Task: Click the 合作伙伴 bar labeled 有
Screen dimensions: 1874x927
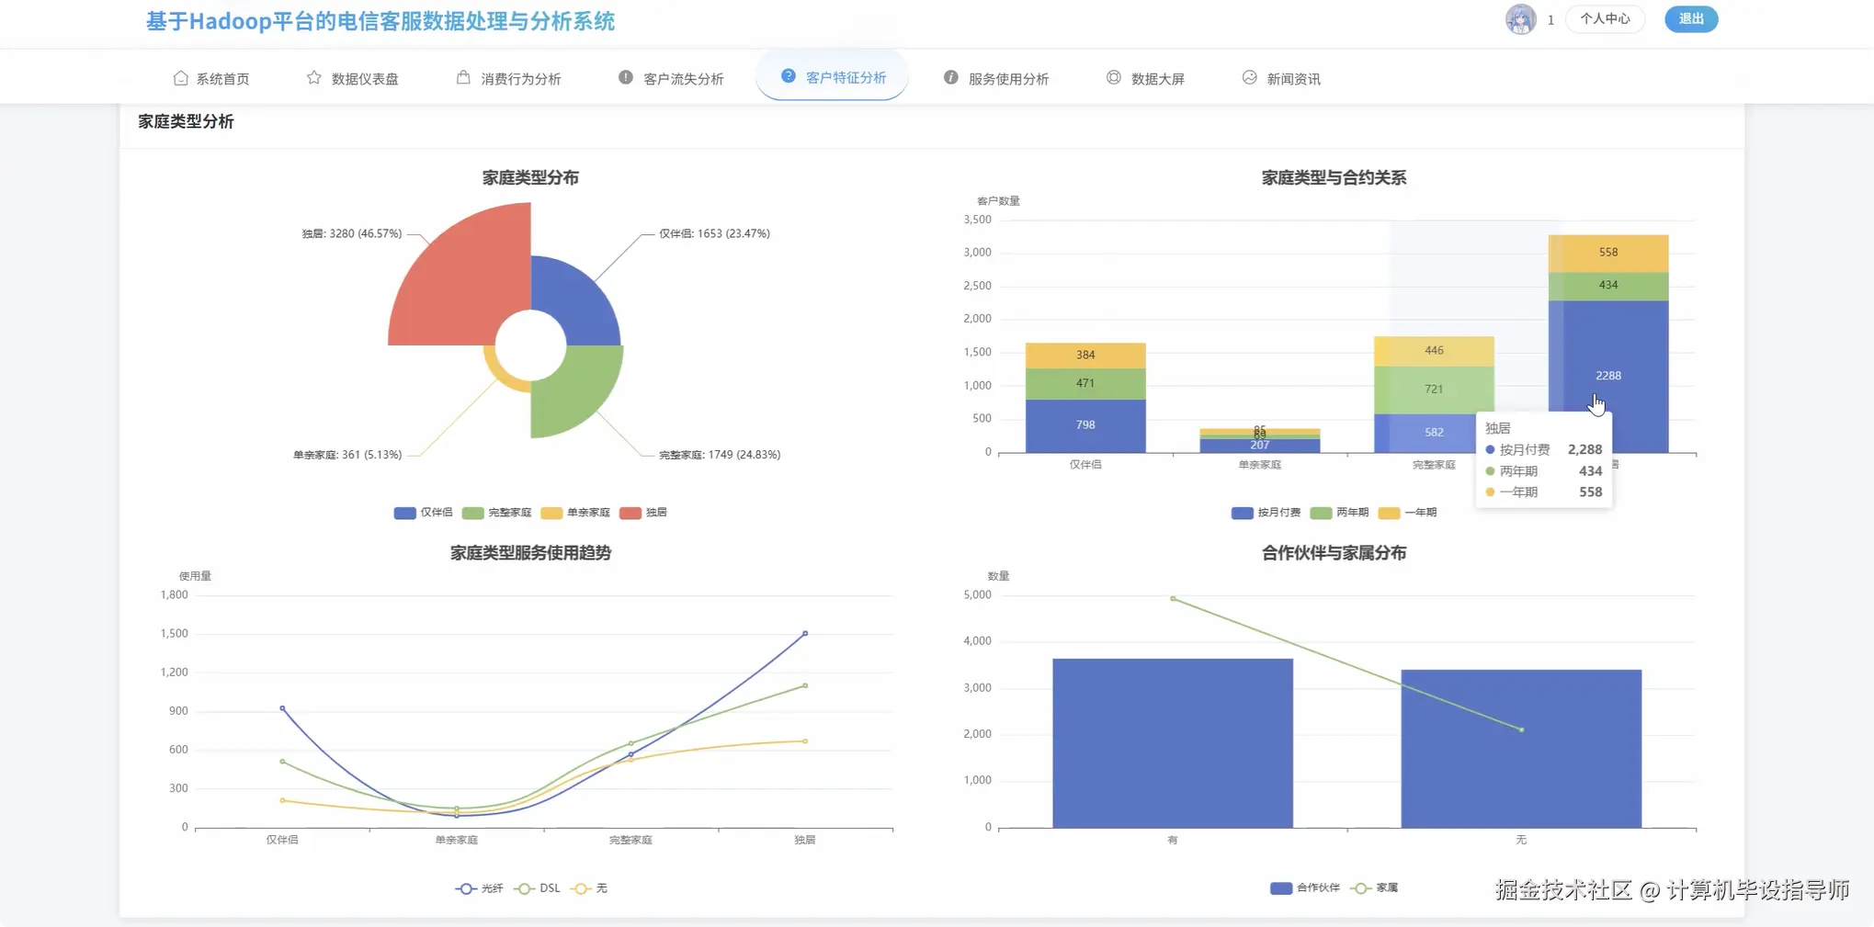Action: 1173,743
